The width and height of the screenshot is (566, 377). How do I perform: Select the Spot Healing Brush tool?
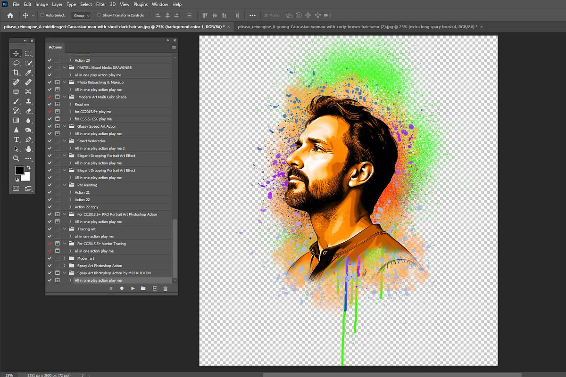(x=16, y=82)
